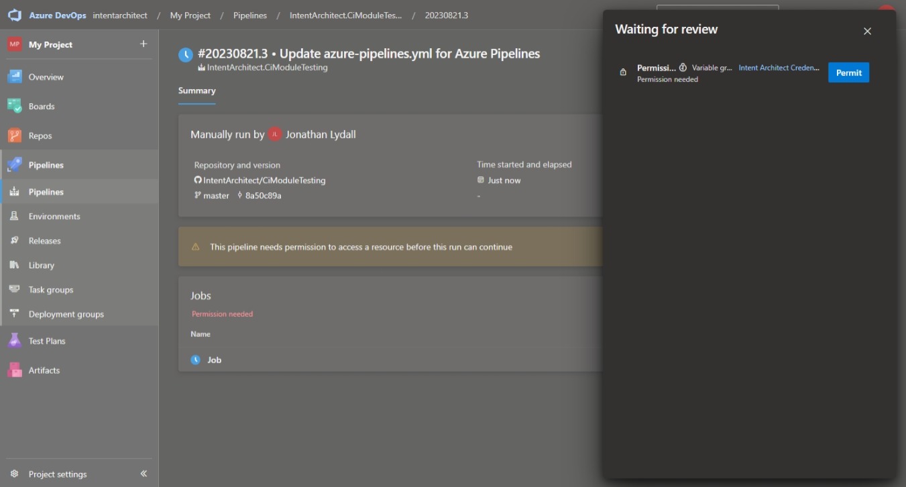
Task: Click the plus icon beside My Project
Action: (x=144, y=44)
